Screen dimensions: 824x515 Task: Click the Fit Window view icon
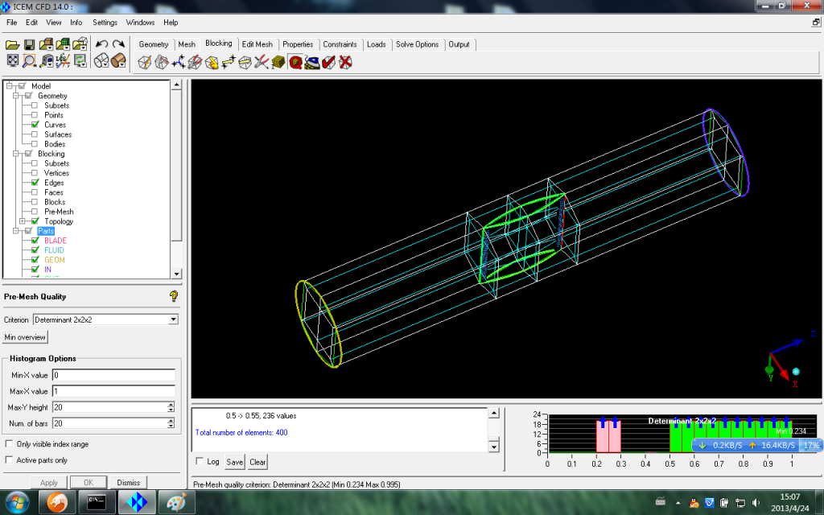14,61
